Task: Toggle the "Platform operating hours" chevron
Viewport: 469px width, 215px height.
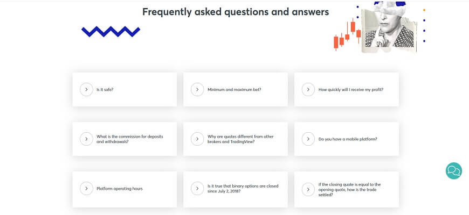Action: pos(86,189)
